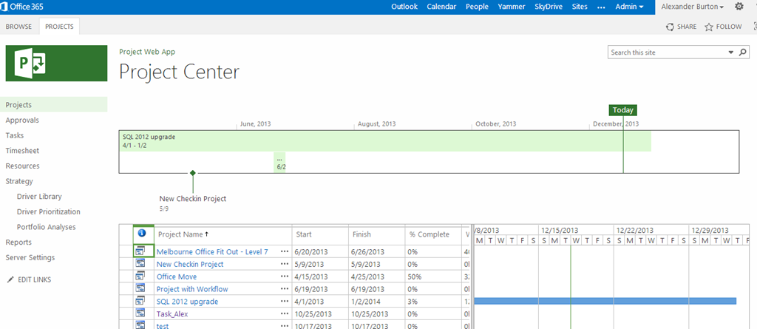Open Alexander Burton account menu
Viewport: 757px width, 329px height.
tap(692, 7)
